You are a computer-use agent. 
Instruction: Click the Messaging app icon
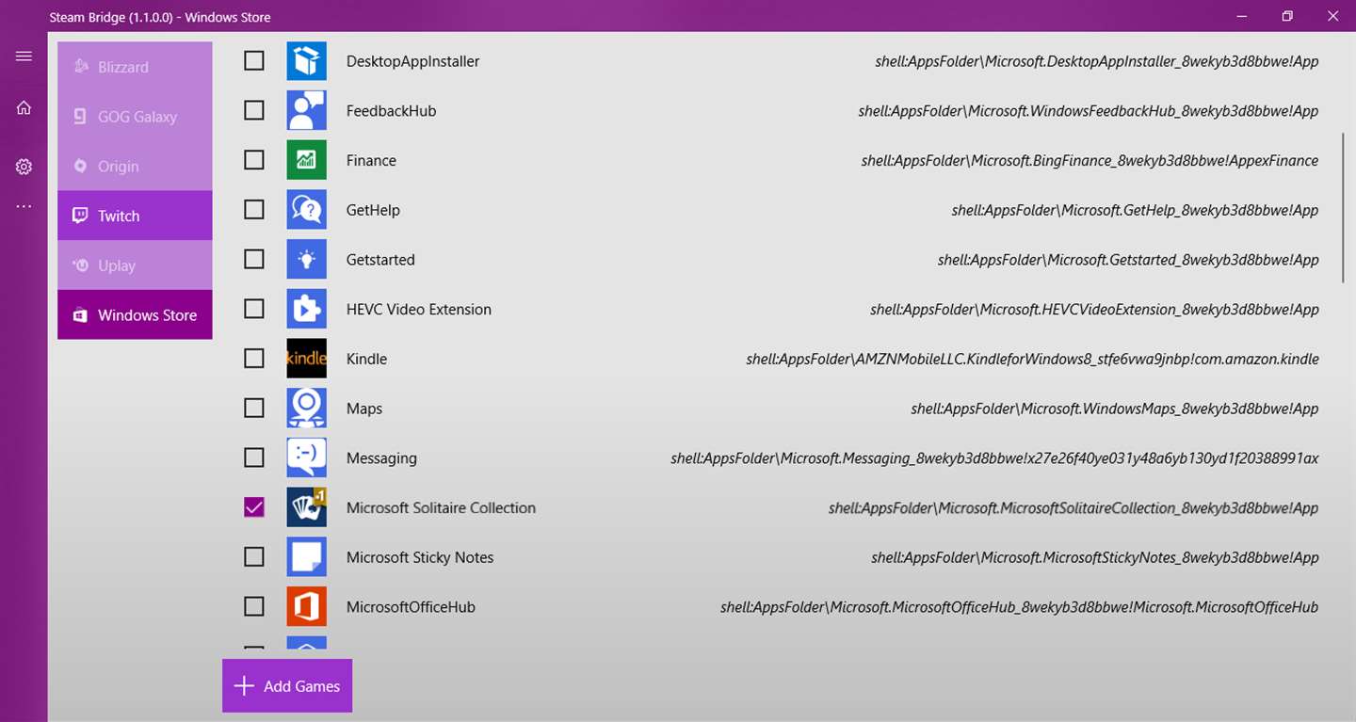pos(307,458)
